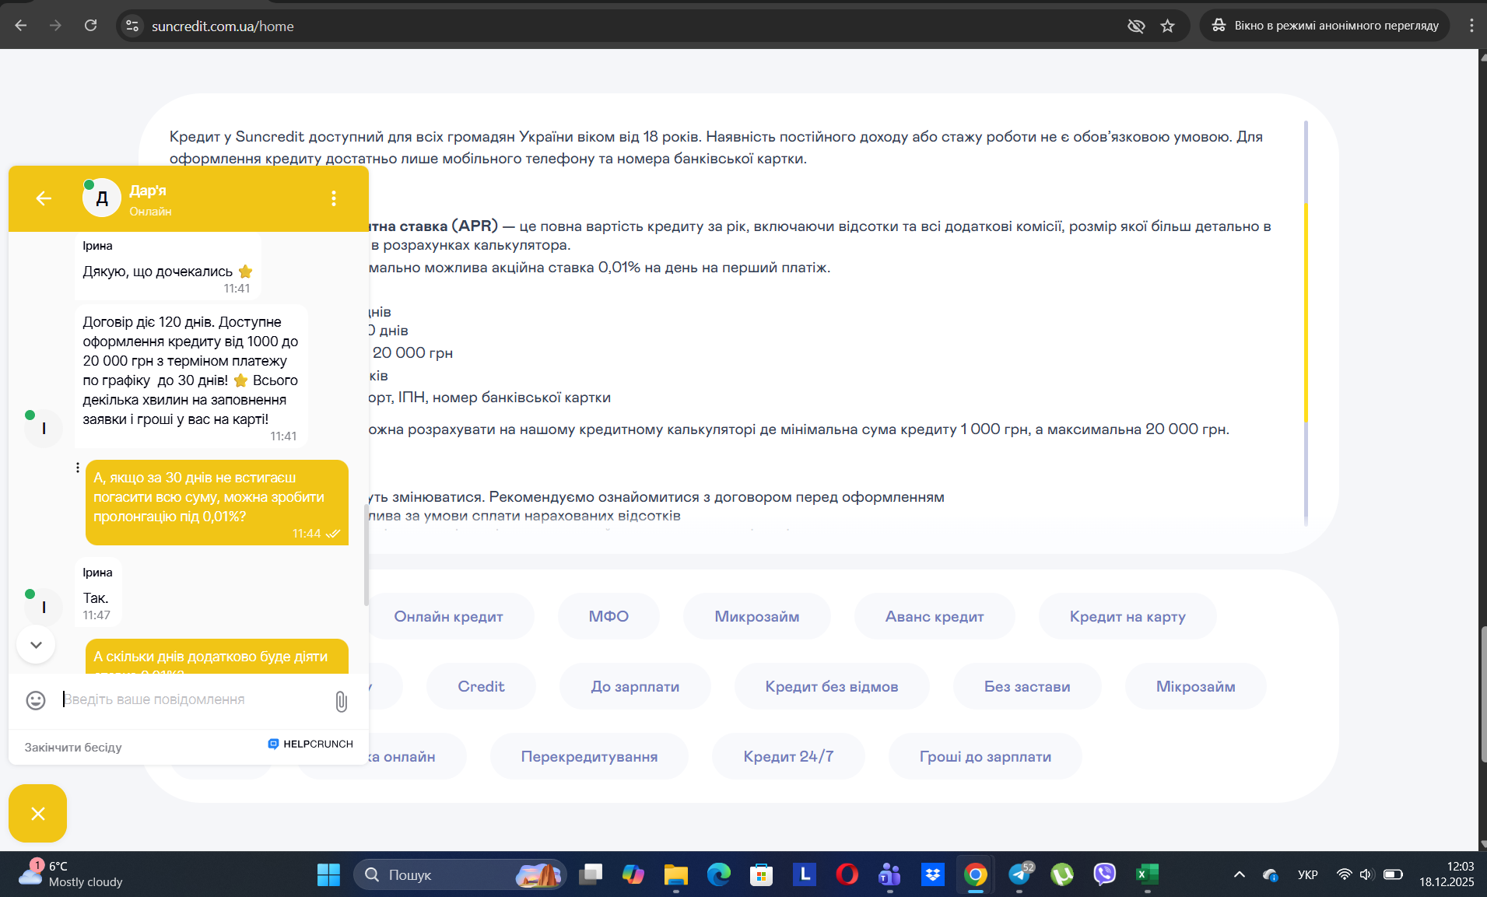
Task: Open Microsoft Store from the taskbar
Action: point(761,875)
